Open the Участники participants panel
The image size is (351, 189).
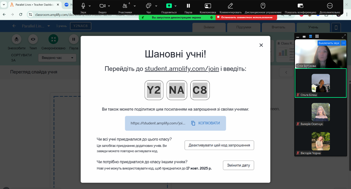pos(125,6)
